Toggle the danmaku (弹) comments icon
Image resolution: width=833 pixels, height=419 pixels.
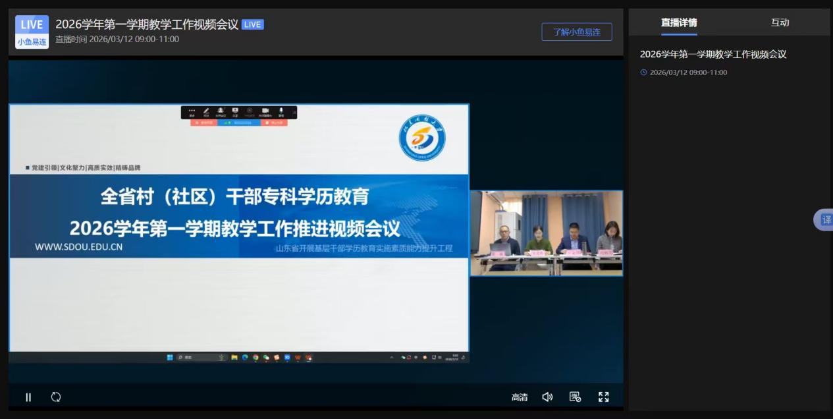point(575,397)
